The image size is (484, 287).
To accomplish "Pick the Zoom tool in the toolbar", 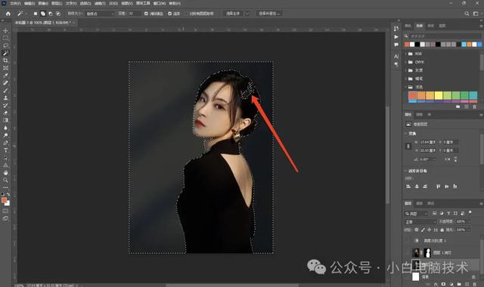I will 5,180.
